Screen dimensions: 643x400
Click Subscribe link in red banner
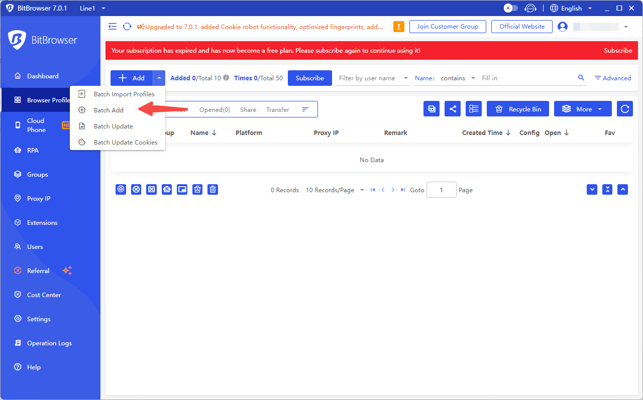(x=618, y=50)
